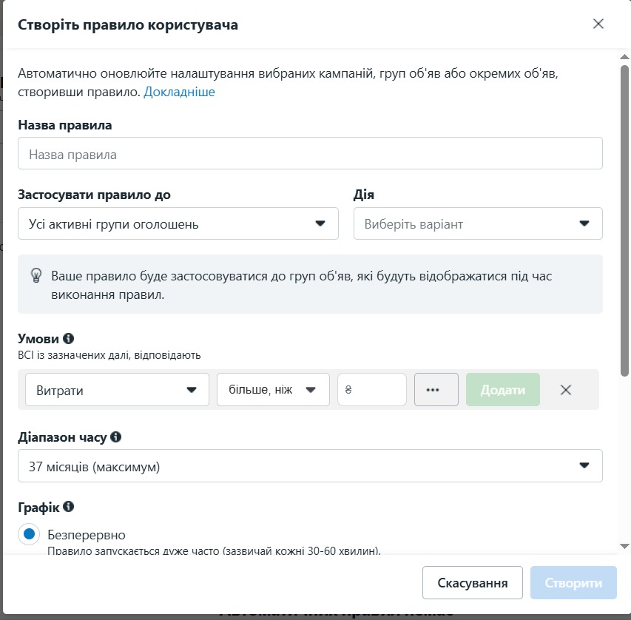Click the Додати condition button

[503, 390]
